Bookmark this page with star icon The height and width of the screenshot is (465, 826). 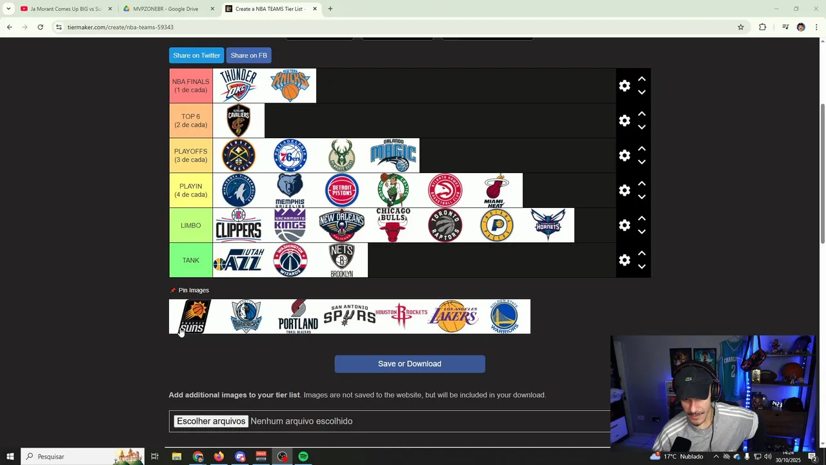741,27
